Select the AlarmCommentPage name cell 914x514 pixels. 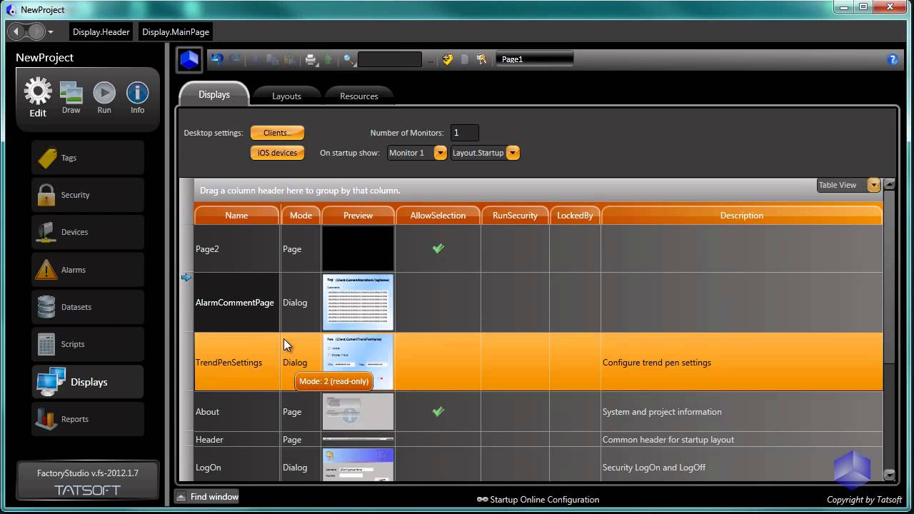click(x=237, y=303)
